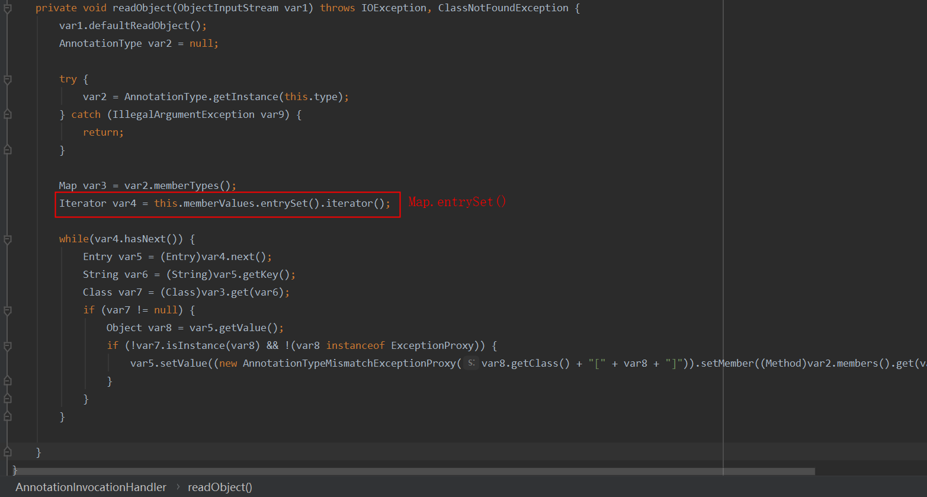Collapse the readObject method using its fold marker
This screenshot has width=927, height=497.
8,8
